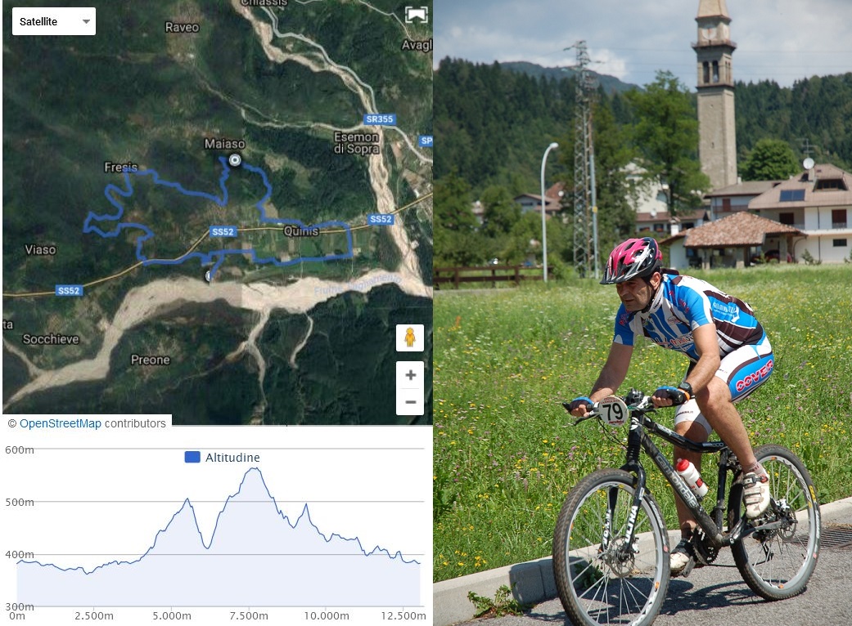
Task: Zoom out with the minus button
Action: point(410,402)
